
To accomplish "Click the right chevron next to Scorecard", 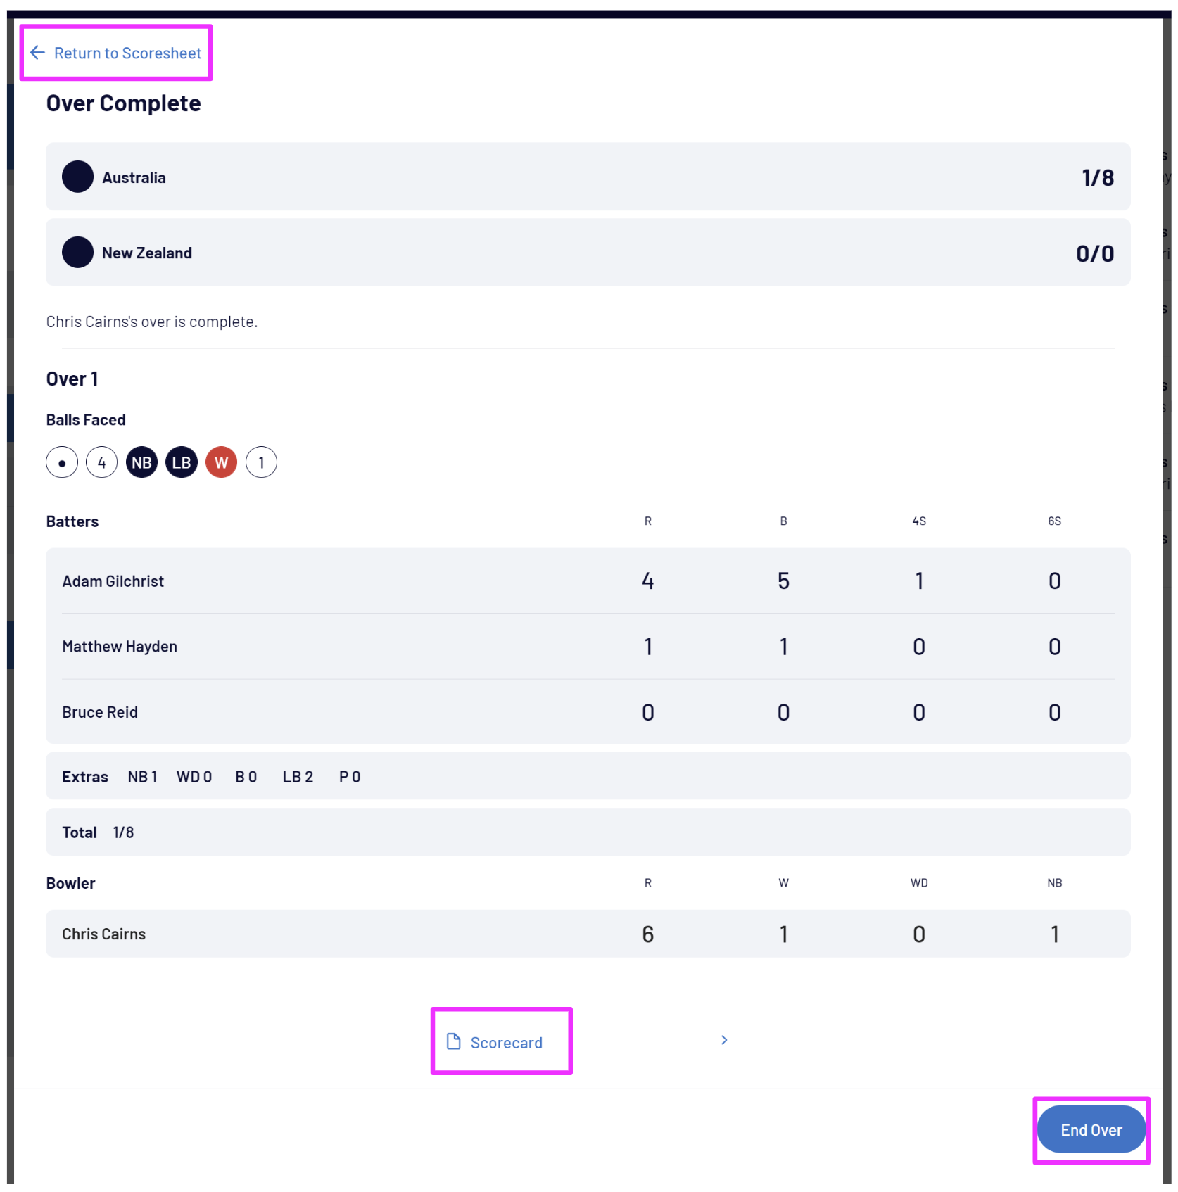I will [x=724, y=1040].
